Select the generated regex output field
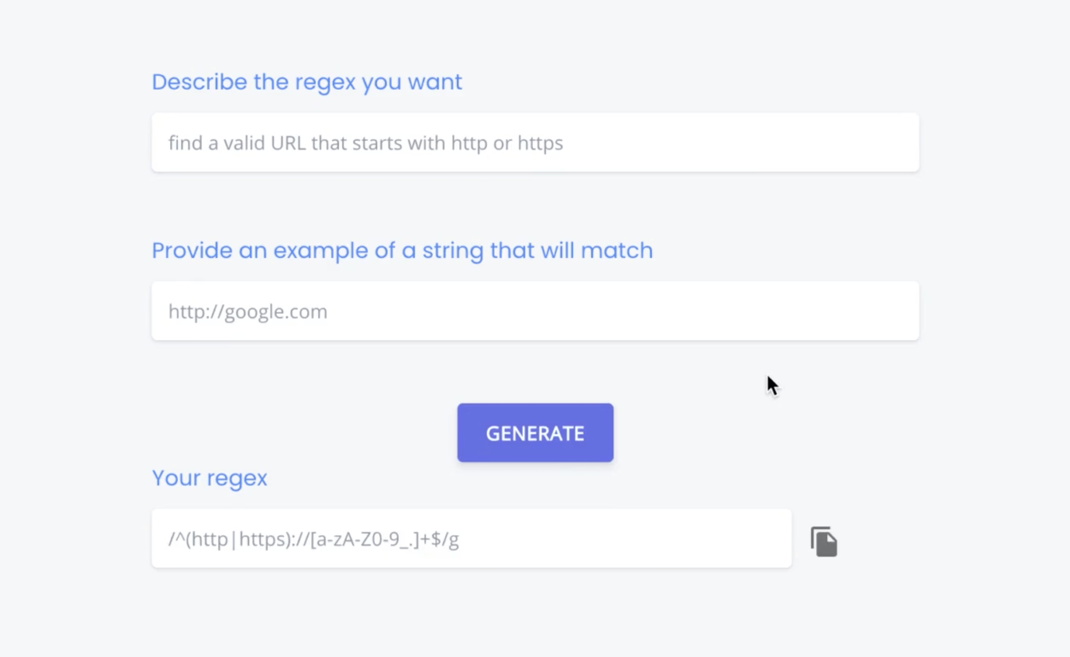The height and width of the screenshot is (657, 1070). [x=471, y=538]
